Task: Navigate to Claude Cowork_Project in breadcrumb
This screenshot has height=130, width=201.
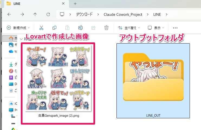Action: tap(123, 14)
